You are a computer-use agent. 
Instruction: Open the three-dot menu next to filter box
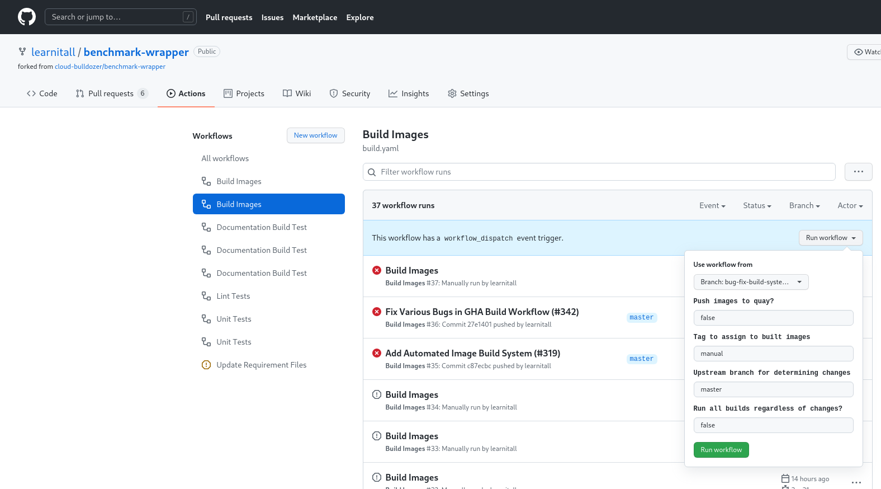pyautogui.click(x=859, y=172)
